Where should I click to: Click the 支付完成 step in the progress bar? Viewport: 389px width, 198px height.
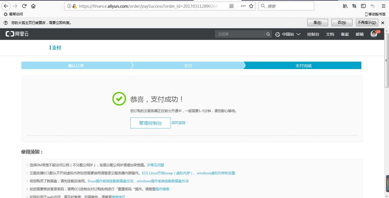(x=303, y=65)
